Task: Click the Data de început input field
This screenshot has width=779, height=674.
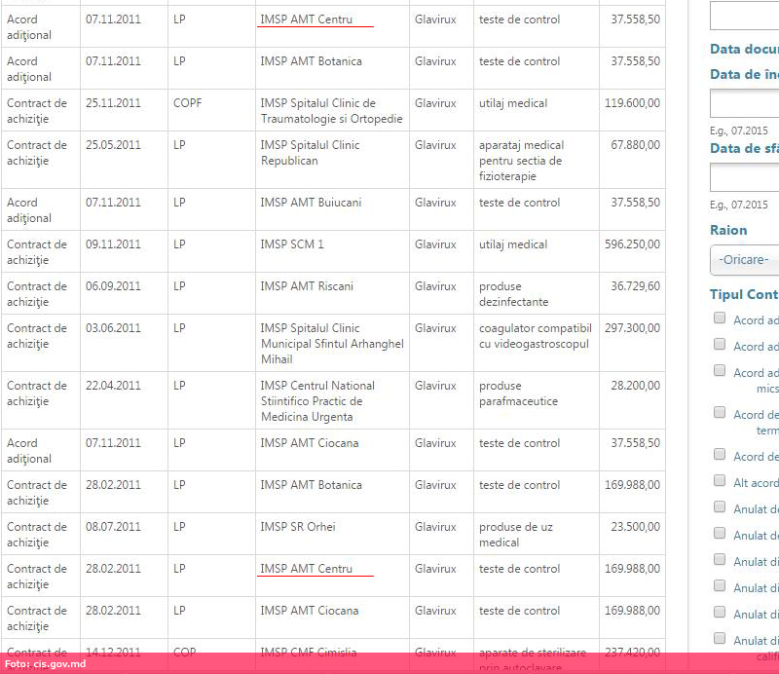Action: click(745, 103)
